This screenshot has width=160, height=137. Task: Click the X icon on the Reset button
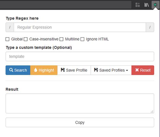coord(137,70)
